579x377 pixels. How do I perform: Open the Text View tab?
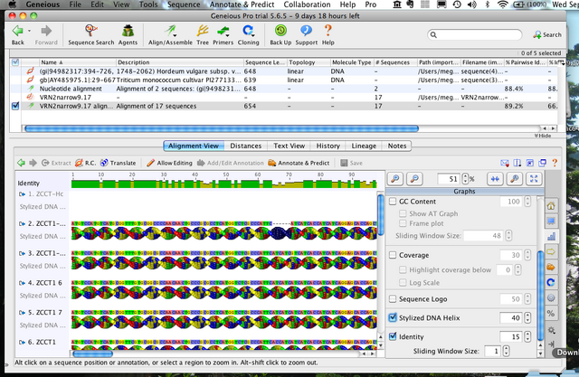click(x=289, y=146)
